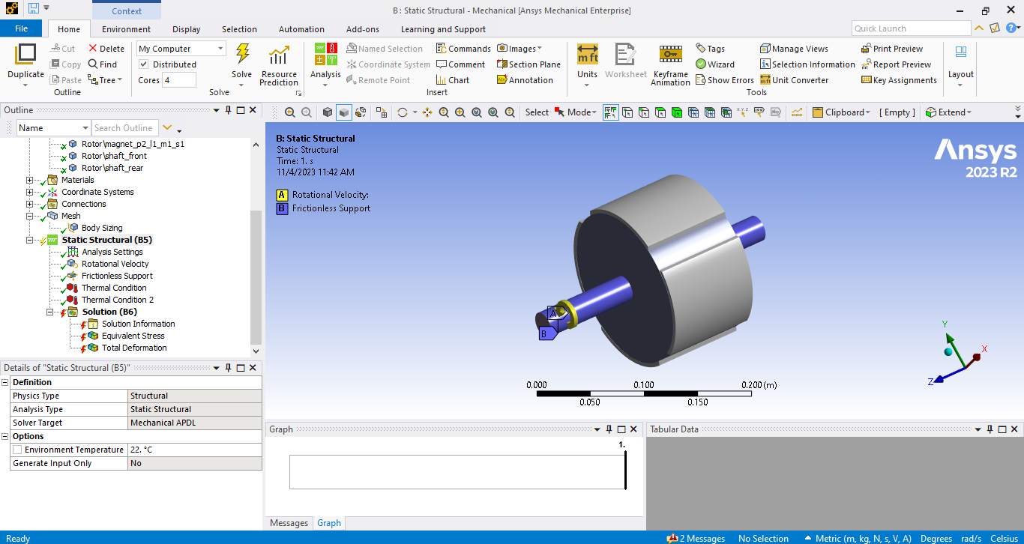Enable the Edge selection filter icon
Viewport: 1024px width, 544px height.
643,112
